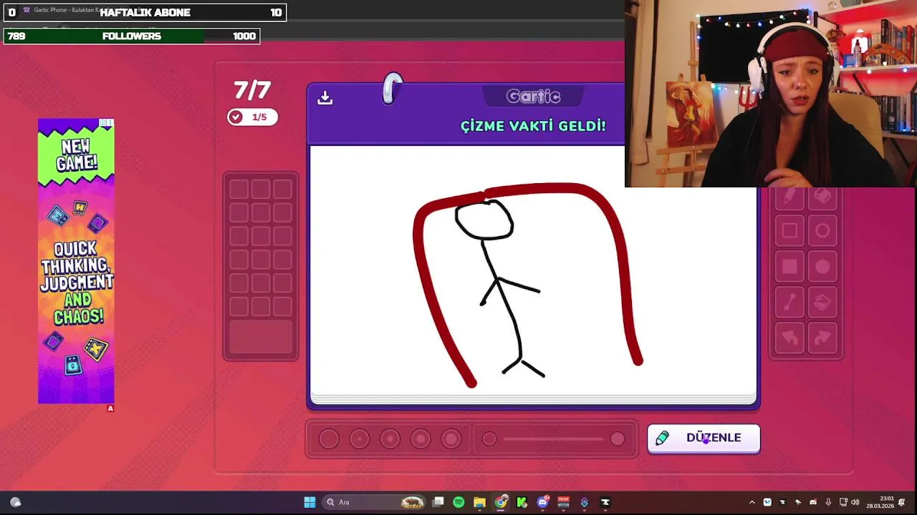Screen dimensions: 917x515
Task: Click the DÜZENLE edit button
Action: click(x=704, y=438)
